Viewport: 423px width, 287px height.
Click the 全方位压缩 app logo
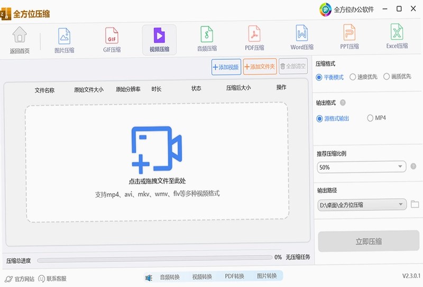[6, 14]
